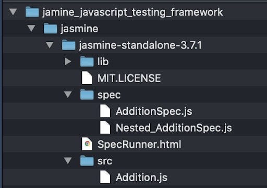Collapse the spec folder disclosure triangle
The width and height of the screenshot is (267, 188).
tap(68, 95)
